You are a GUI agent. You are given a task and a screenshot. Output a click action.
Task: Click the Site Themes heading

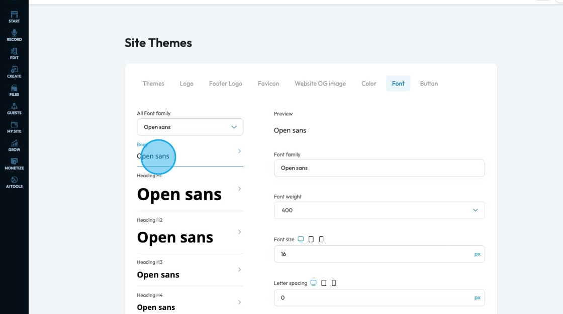pyautogui.click(x=158, y=43)
